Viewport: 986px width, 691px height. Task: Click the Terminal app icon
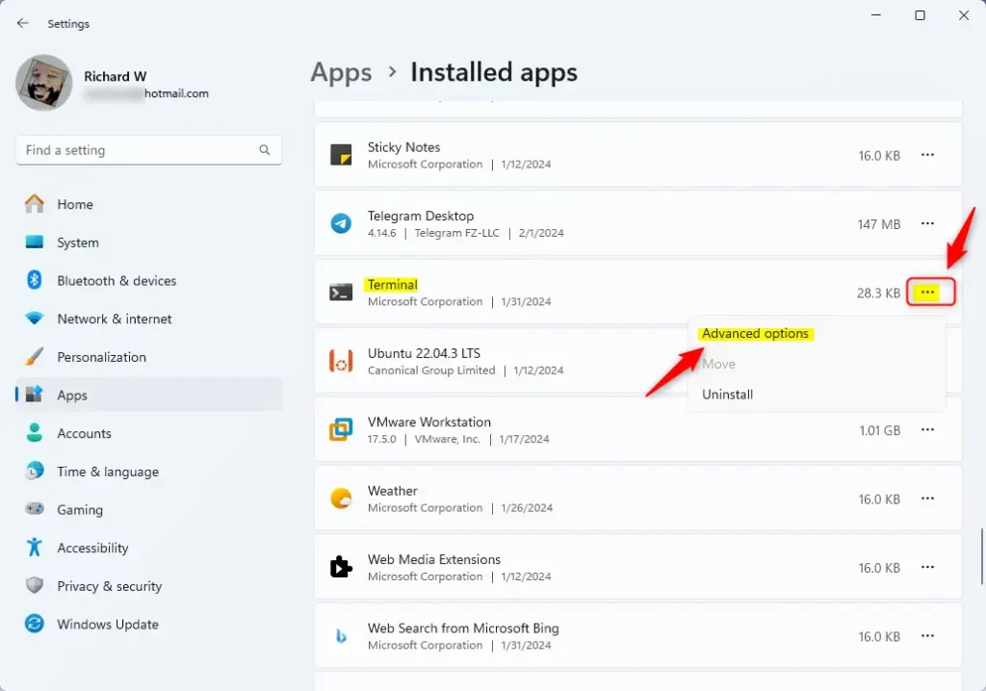[x=341, y=293]
